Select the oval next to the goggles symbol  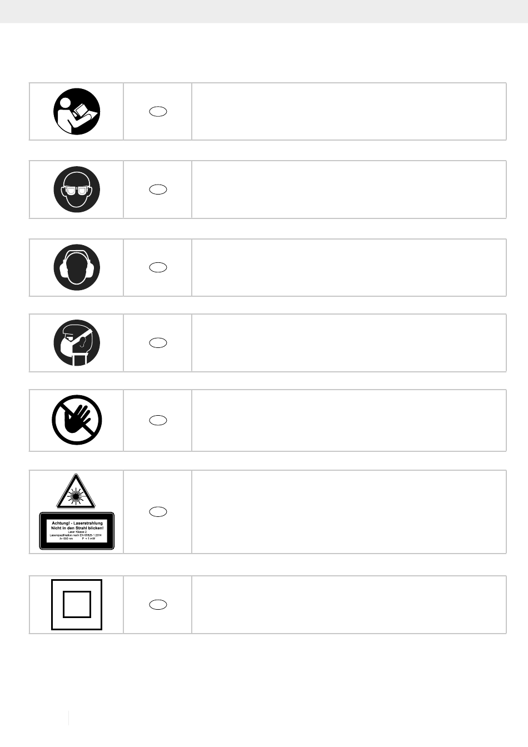tap(158, 190)
